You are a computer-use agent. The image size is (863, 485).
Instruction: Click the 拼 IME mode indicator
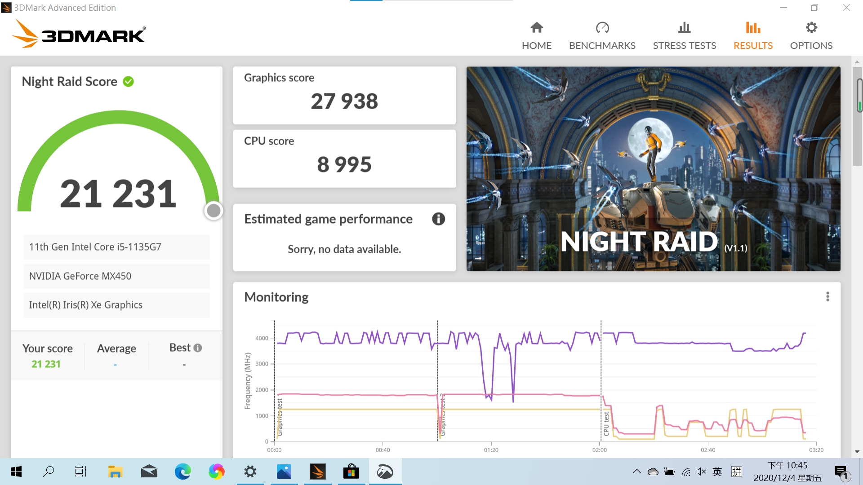[x=737, y=472]
